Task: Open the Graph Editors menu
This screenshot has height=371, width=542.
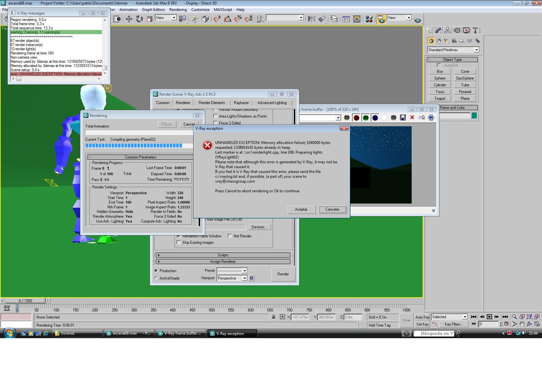Action: click(x=153, y=10)
